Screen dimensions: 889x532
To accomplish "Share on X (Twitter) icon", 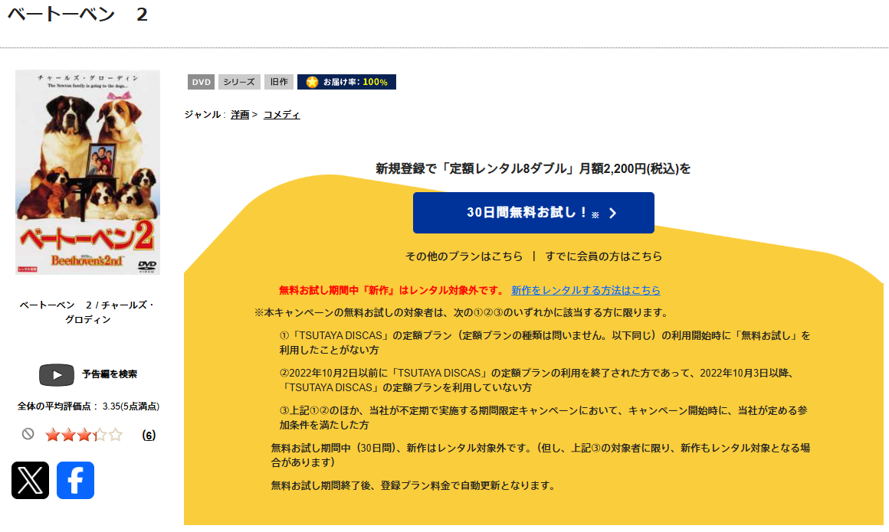I will [30, 480].
